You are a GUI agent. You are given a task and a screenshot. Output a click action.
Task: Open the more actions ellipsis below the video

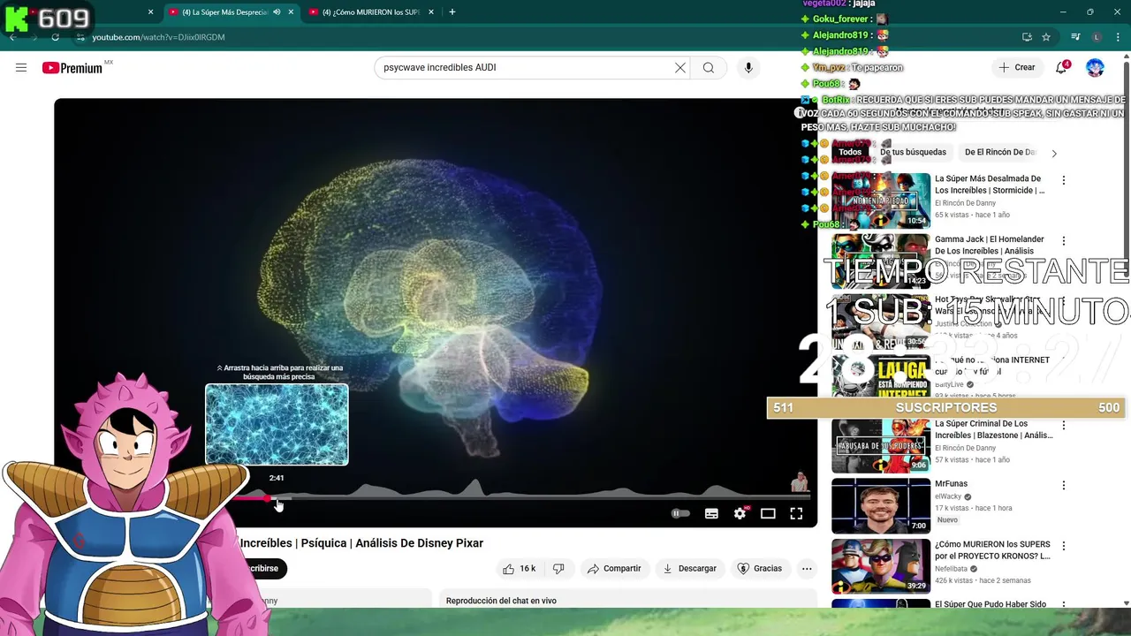807,568
